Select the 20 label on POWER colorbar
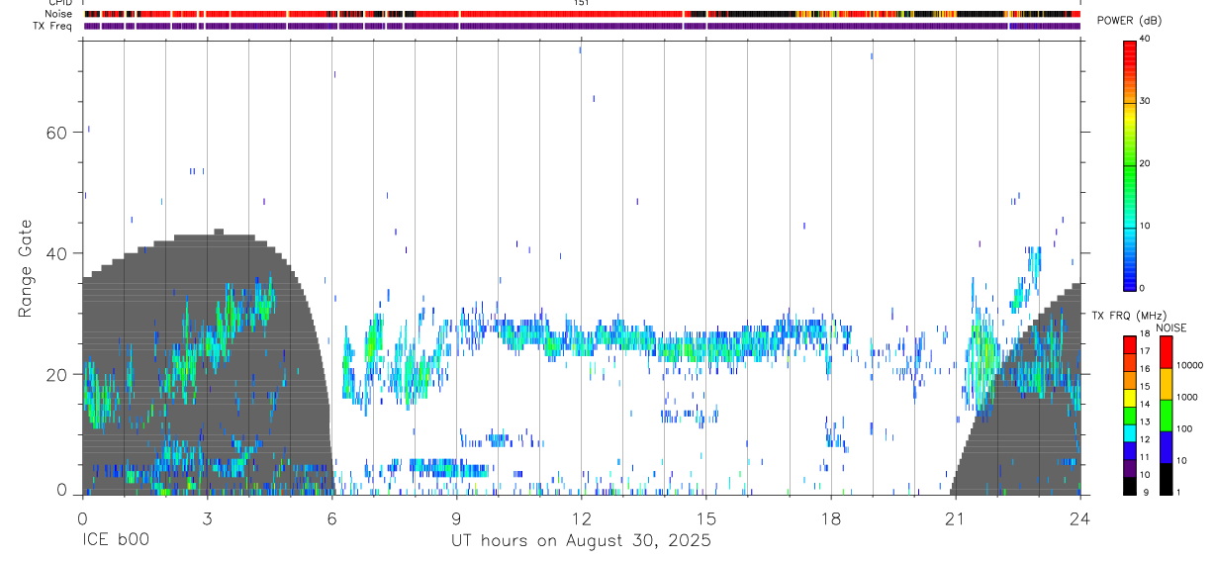Image resolution: width=1215 pixels, height=561 pixels. tap(1145, 164)
